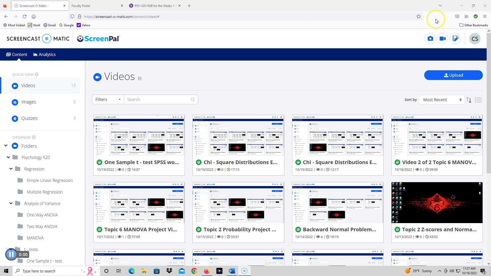The image size is (491, 276).
Task: Open the Quizzes quick view
Action: click(x=29, y=118)
